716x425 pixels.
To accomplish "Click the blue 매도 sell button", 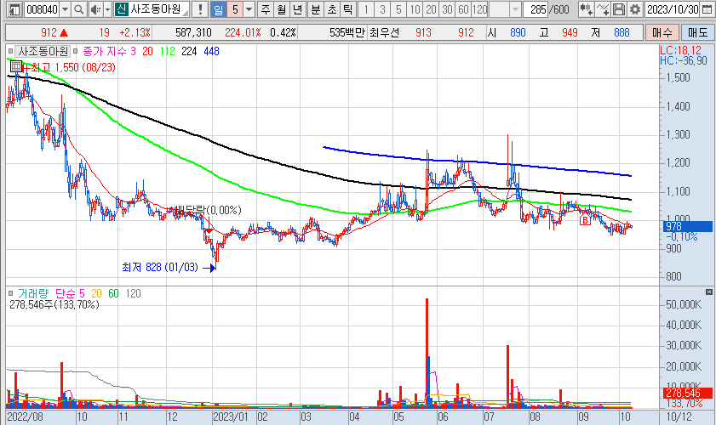I will (x=697, y=32).
